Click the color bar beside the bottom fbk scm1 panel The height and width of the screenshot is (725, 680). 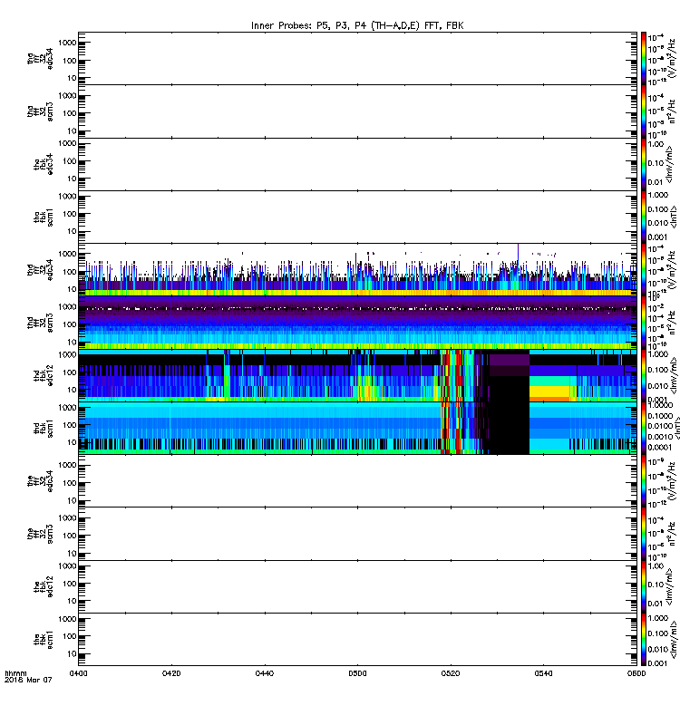click(643, 640)
